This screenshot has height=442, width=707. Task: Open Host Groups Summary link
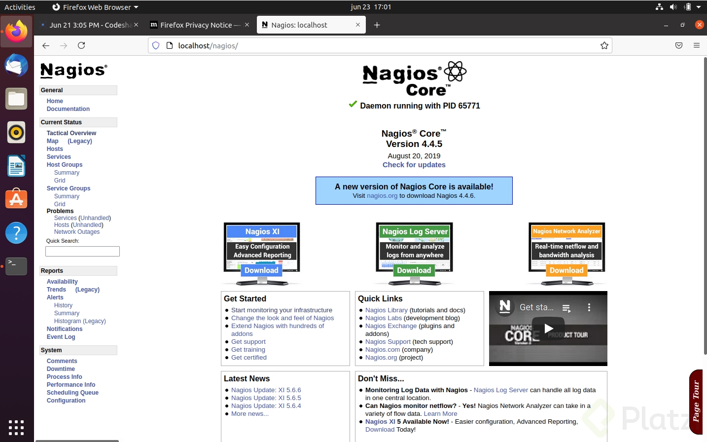[67, 173]
